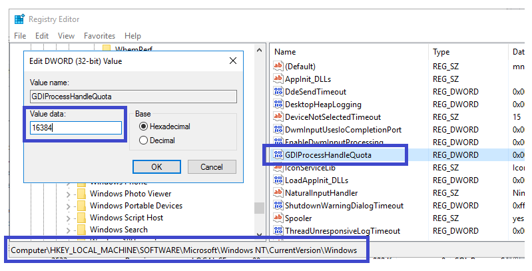Click the registry path address bar
Viewport: 532px width, 271px height.
[184, 250]
